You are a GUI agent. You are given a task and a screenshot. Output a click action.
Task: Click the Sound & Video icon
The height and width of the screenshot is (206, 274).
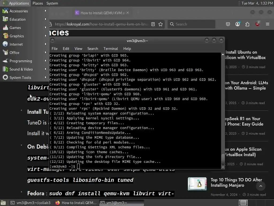click(5, 69)
